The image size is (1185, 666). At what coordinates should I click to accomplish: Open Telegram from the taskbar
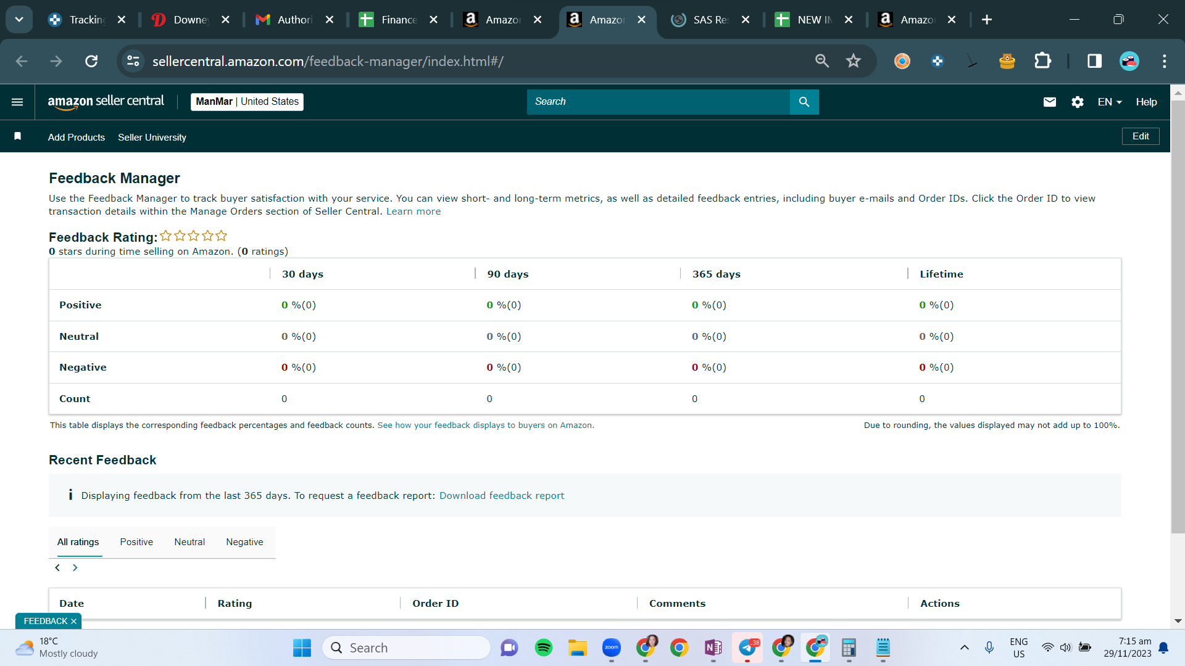pos(747,647)
